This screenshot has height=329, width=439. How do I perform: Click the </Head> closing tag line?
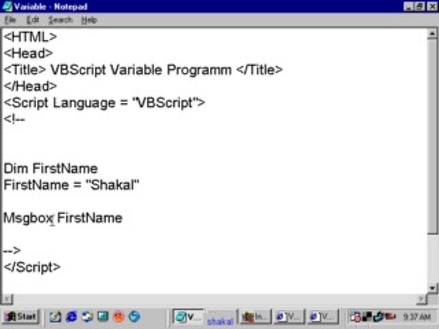pos(31,86)
